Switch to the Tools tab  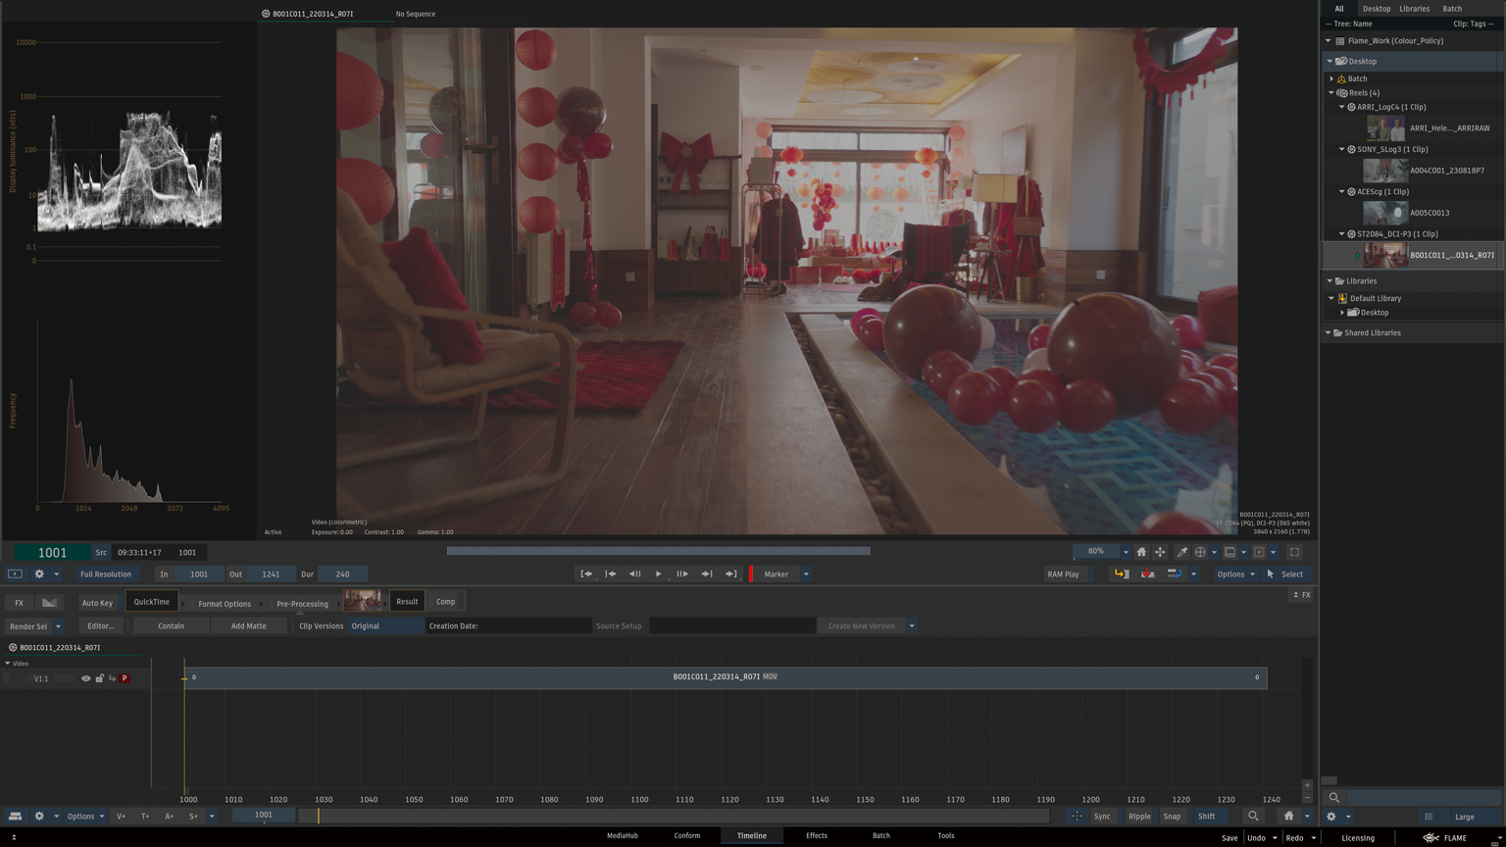[946, 836]
